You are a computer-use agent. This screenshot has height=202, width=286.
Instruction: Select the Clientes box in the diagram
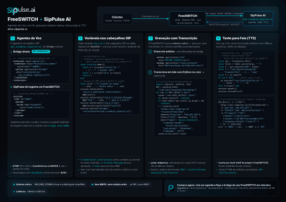pyautogui.click(x=117, y=19)
